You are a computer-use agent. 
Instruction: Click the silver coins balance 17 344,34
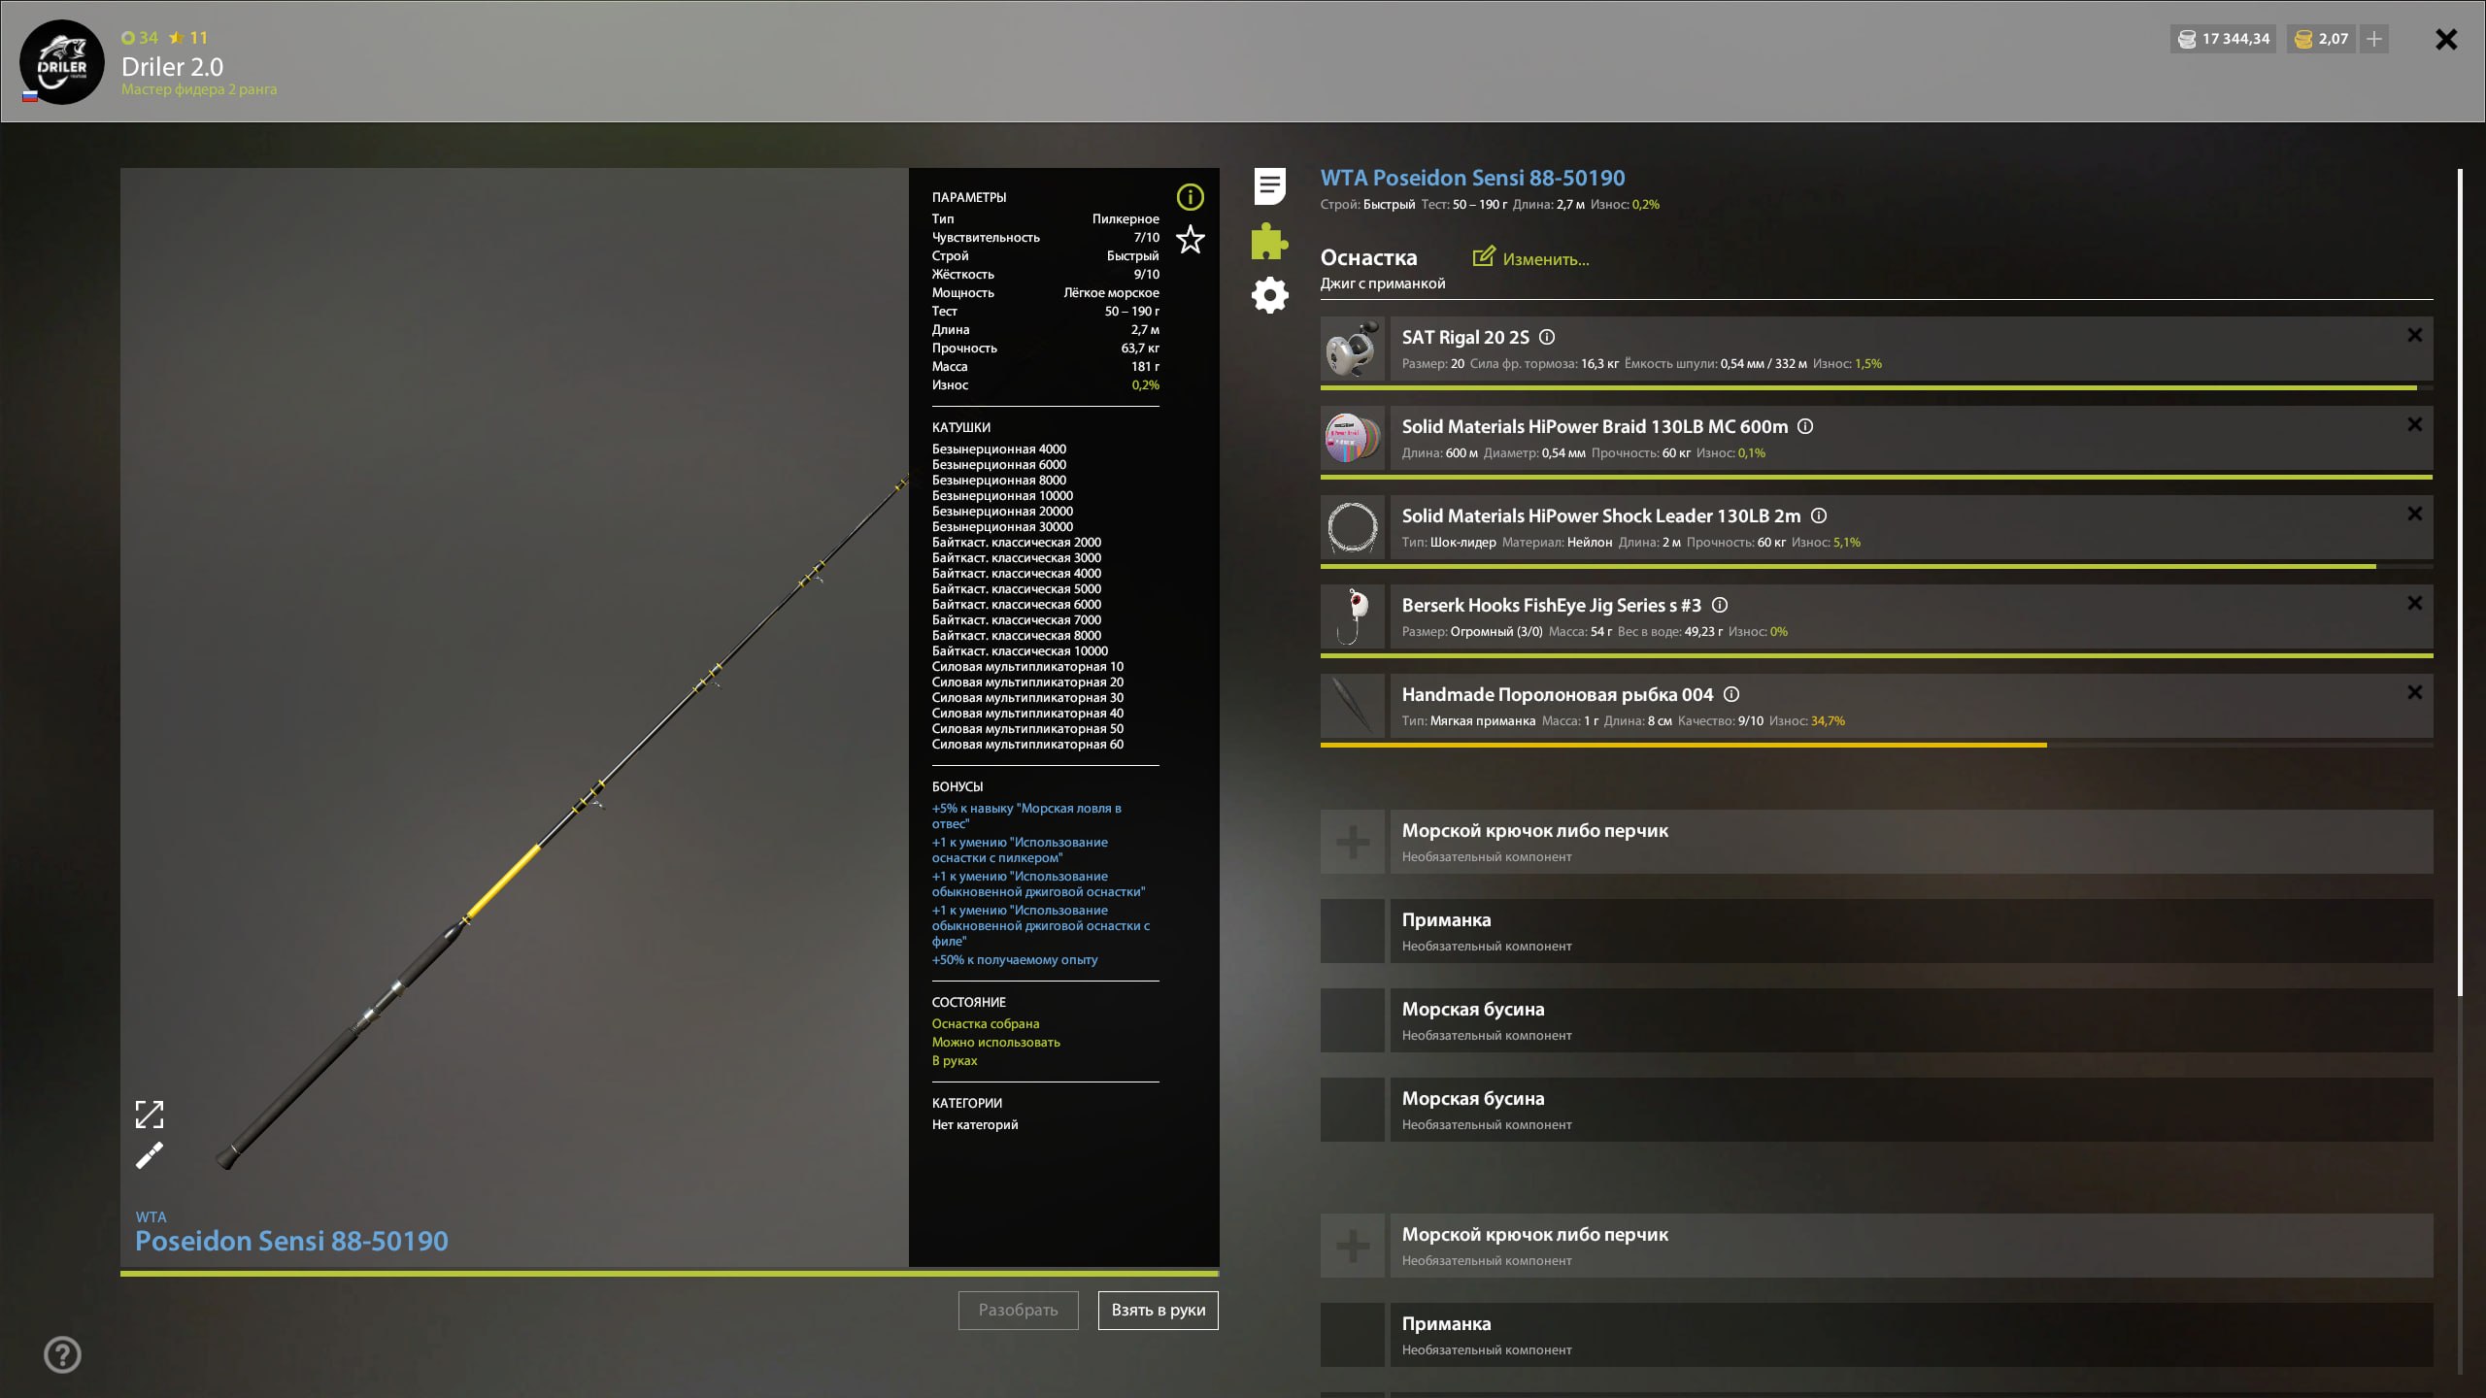(x=2224, y=39)
